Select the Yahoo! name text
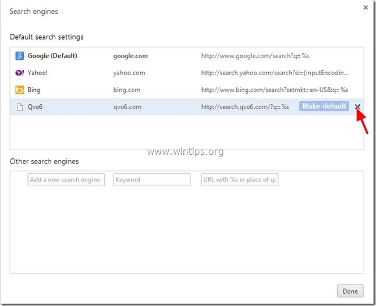Screen dimensions: 376x306 37,73
